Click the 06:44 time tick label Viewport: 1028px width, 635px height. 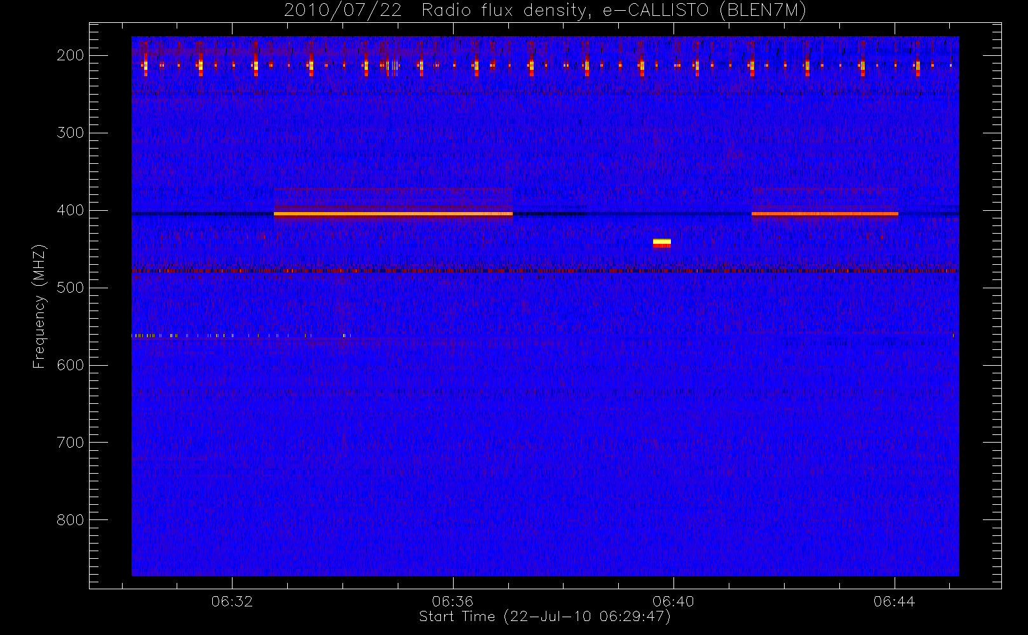[895, 601]
